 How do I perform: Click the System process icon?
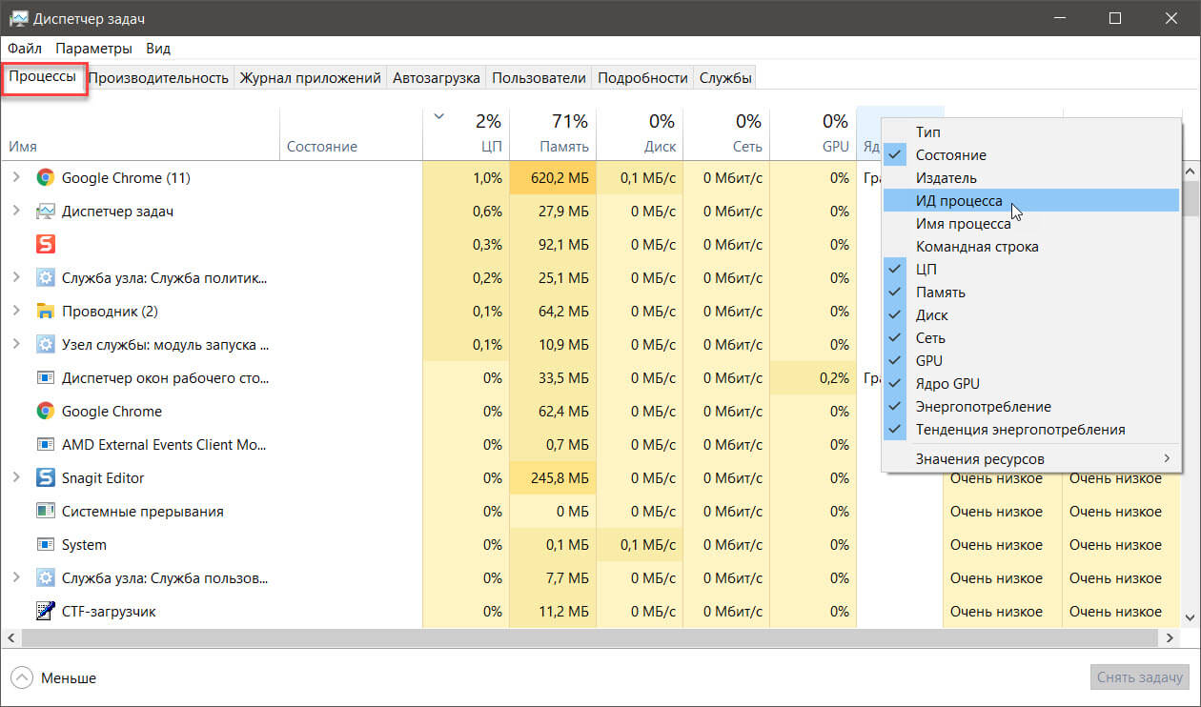pos(45,545)
